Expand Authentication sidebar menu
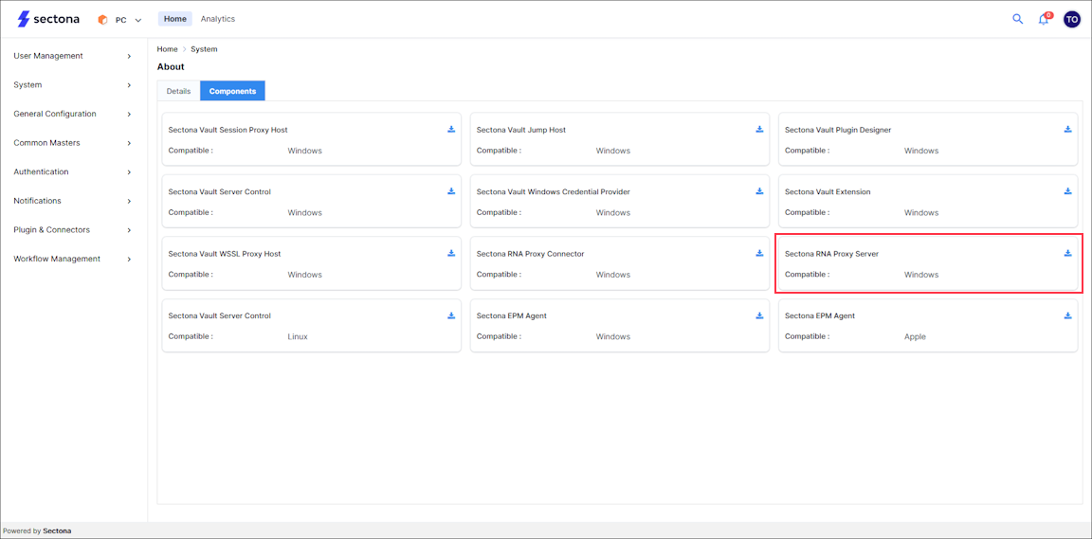This screenshot has height=539, width=1092. 73,171
